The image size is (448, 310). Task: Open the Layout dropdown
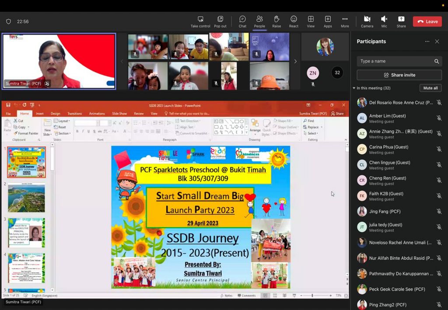pos(62,121)
